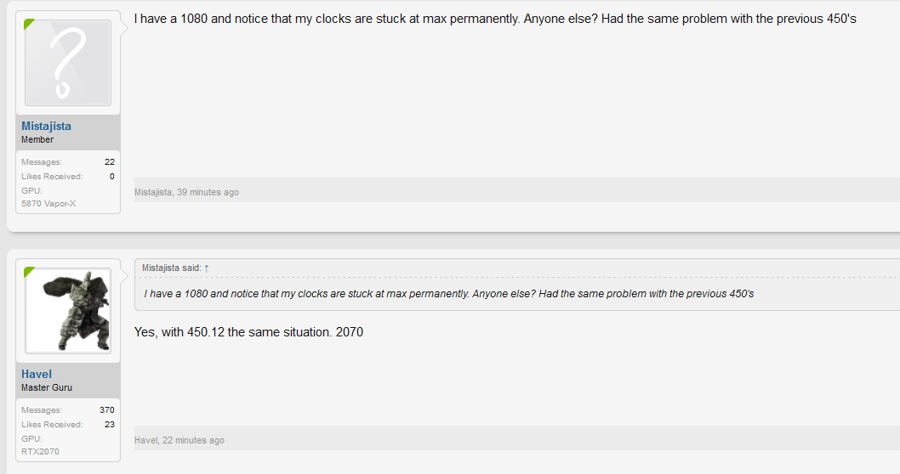Click green online indicator on Havel's avatar
Screen dimensions: 900x474
click(x=28, y=271)
